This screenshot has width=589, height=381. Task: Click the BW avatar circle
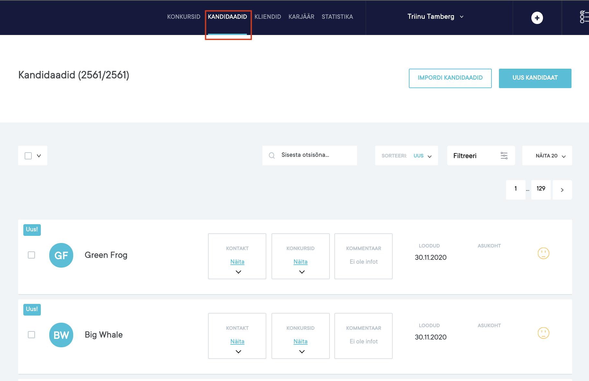click(x=61, y=335)
